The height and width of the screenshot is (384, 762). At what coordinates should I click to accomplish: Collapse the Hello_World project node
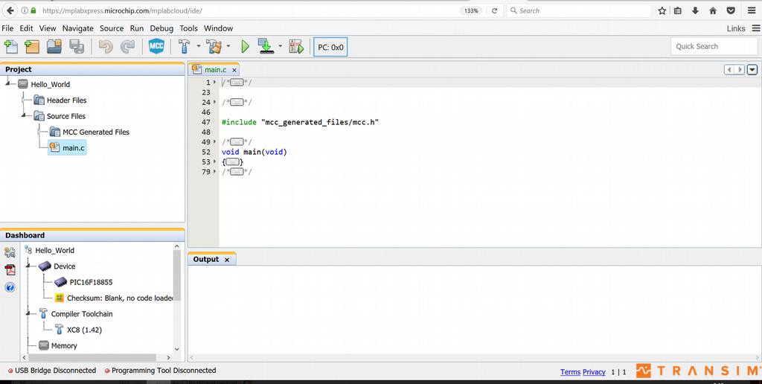point(8,83)
